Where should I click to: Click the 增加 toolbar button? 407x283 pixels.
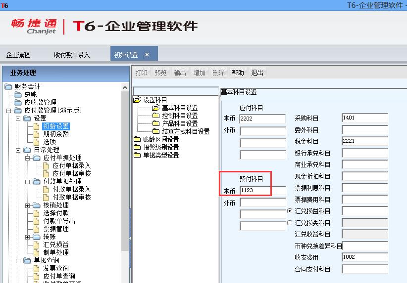(200, 73)
